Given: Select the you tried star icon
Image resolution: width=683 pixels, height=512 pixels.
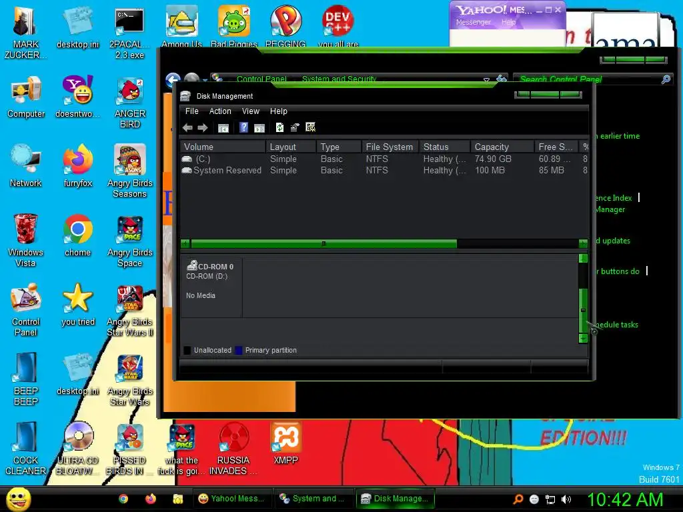Looking at the screenshot, I should [x=78, y=304].
